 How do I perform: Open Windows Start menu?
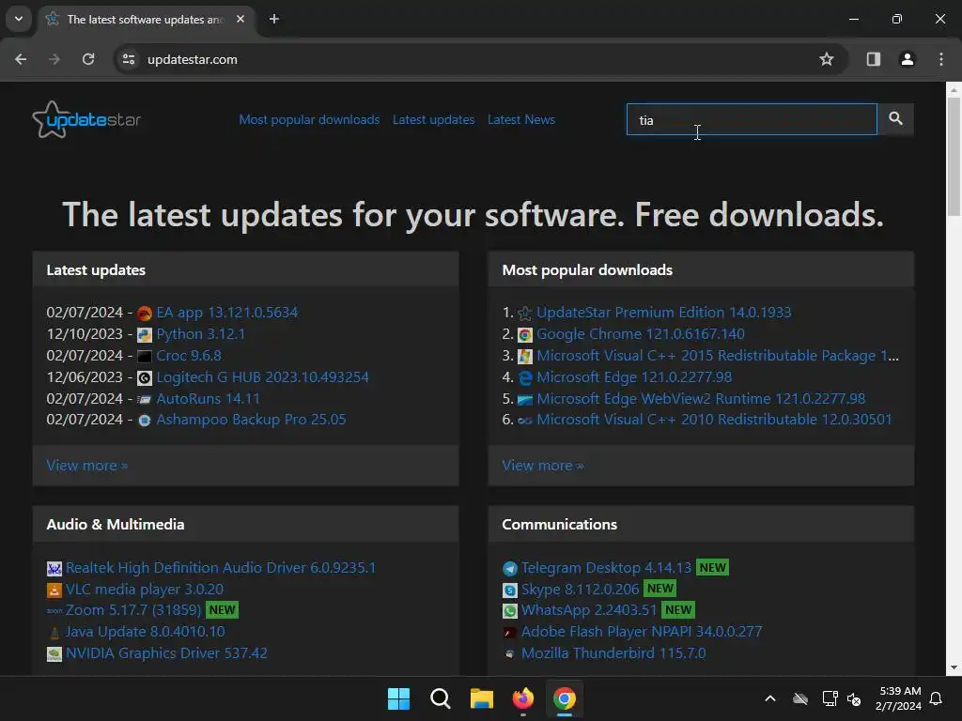398,698
